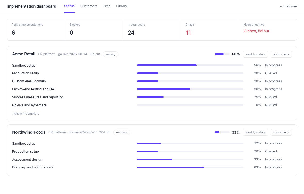Open Acme Retail weekly update
304x194 pixels.
click(255, 54)
